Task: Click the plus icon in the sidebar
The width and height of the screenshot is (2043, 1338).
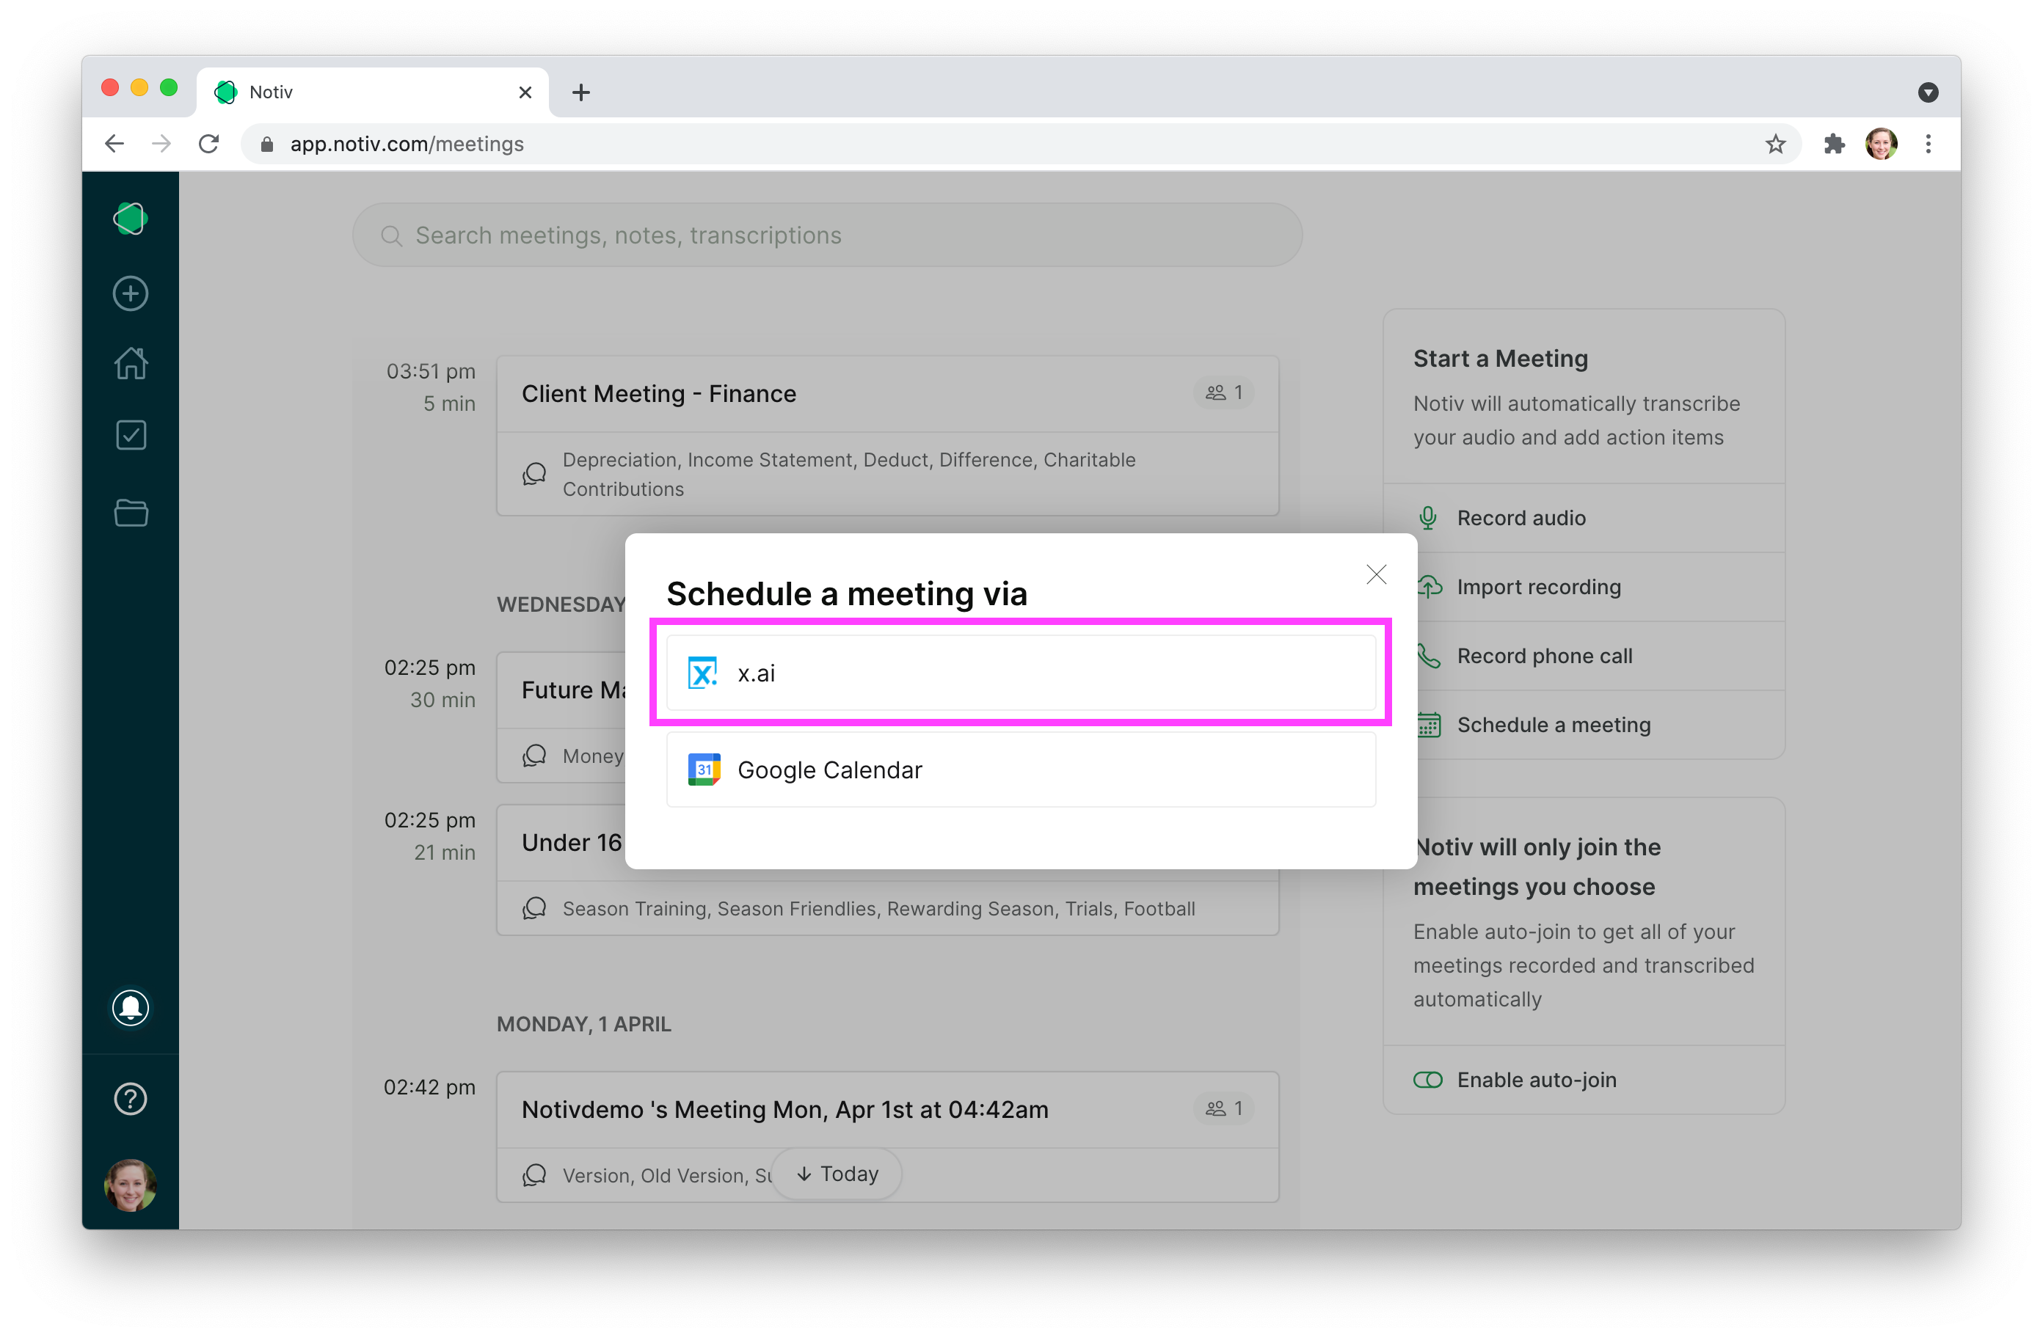Action: (131, 293)
